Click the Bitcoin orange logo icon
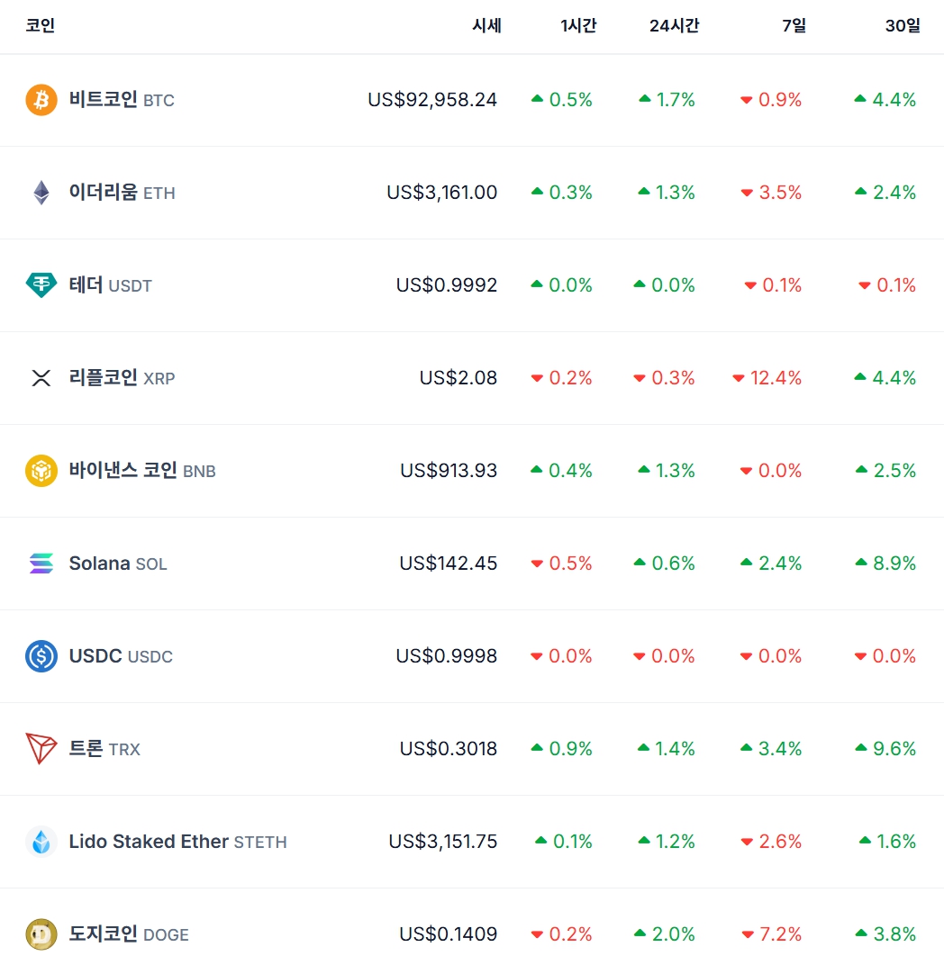 coord(41,100)
